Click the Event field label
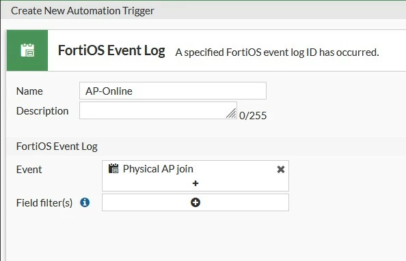Image resolution: width=406 pixels, height=261 pixels. 29,170
